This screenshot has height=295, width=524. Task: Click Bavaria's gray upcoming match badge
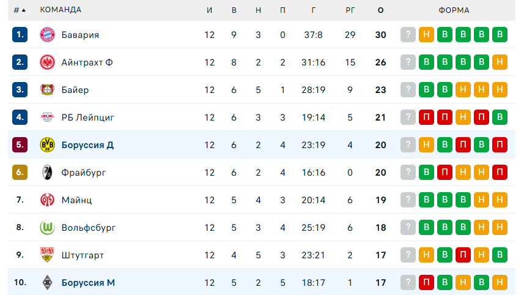click(x=408, y=35)
